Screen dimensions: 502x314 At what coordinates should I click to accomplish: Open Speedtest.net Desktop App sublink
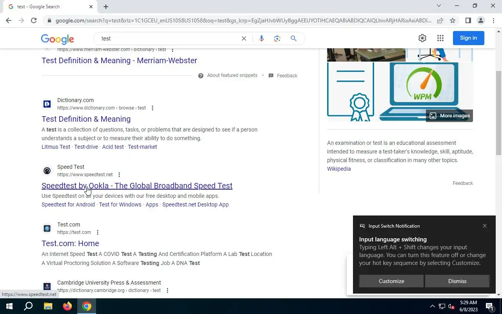coord(195,204)
